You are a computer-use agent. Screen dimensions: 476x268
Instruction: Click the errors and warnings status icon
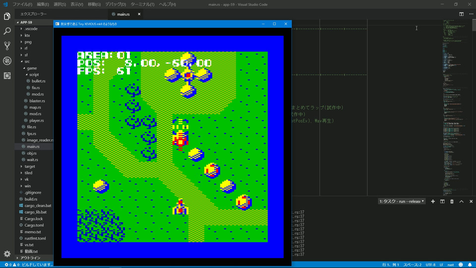pyautogui.click(x=12, y=265)
